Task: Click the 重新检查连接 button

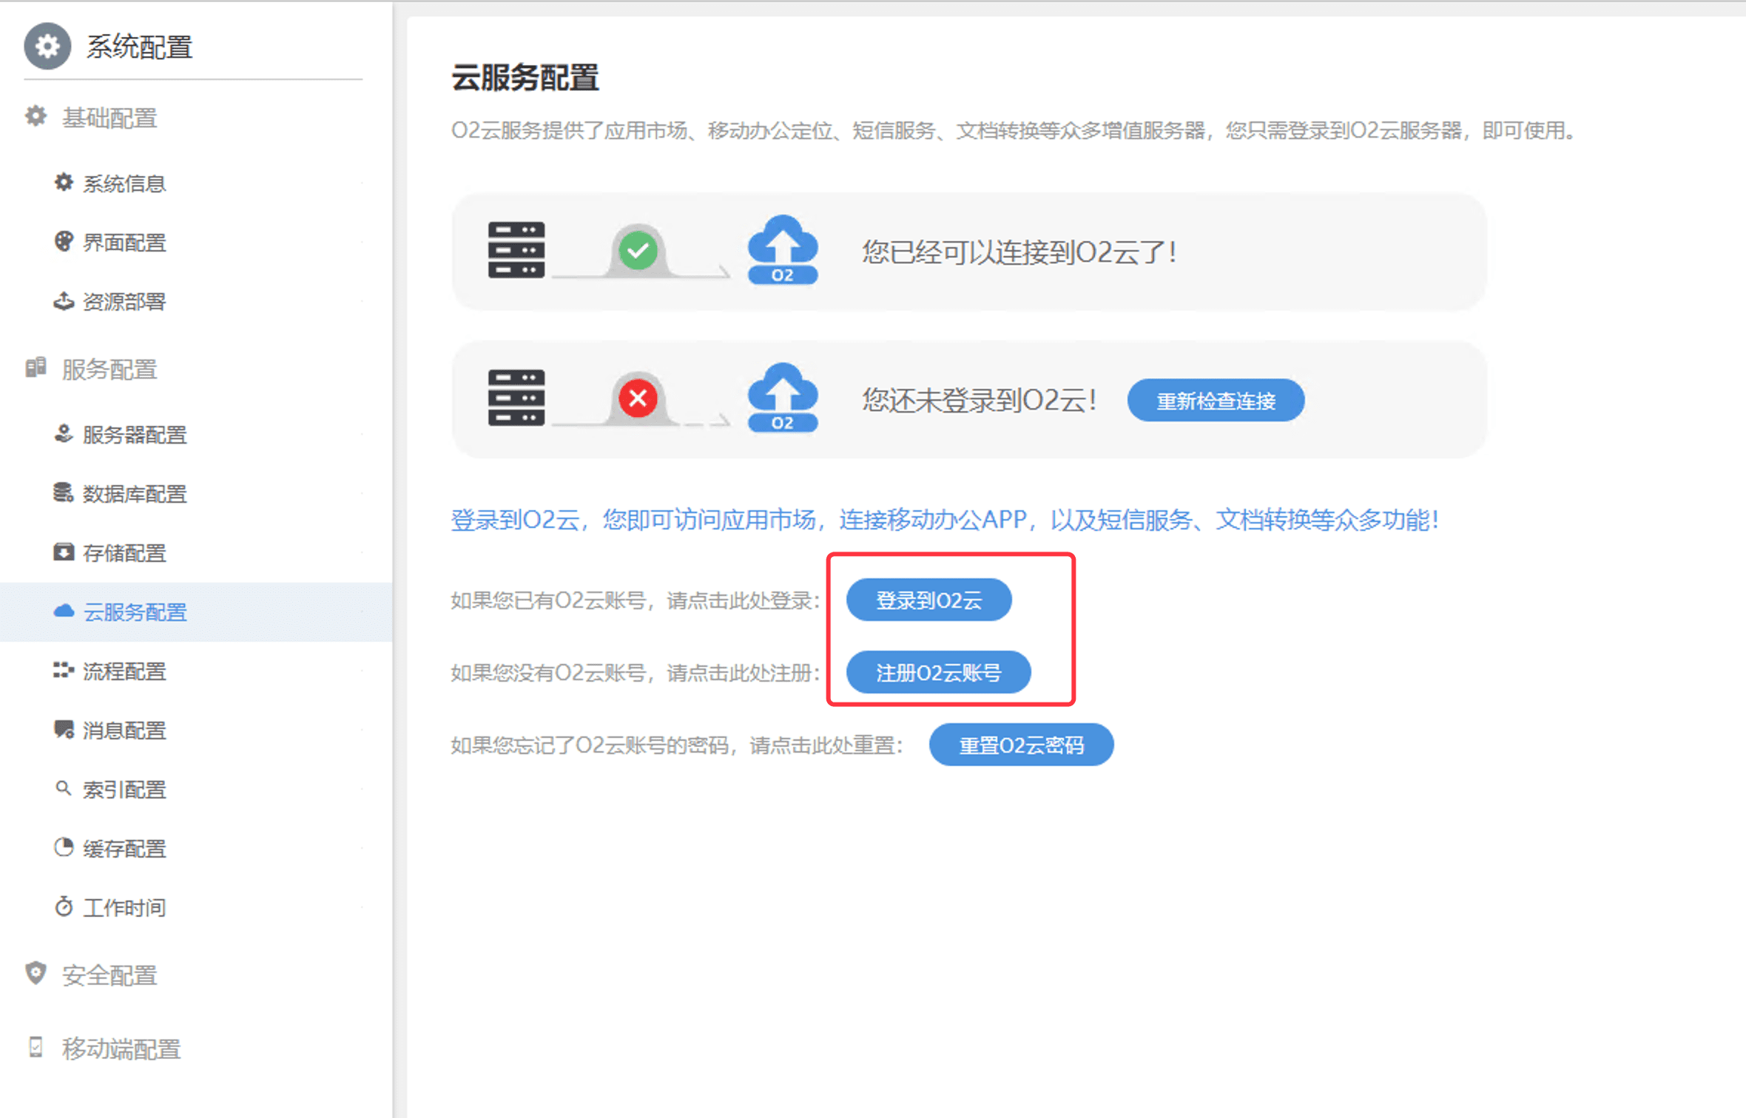Action: [x=1216, y=401]
